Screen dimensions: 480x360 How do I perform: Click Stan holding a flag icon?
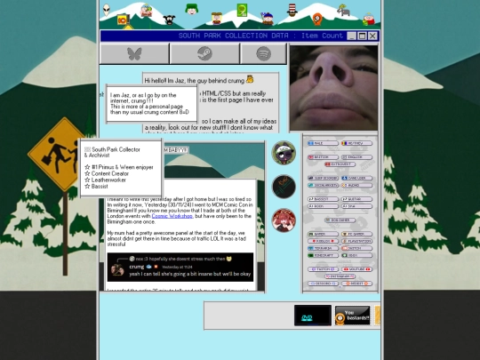point(267,19)
